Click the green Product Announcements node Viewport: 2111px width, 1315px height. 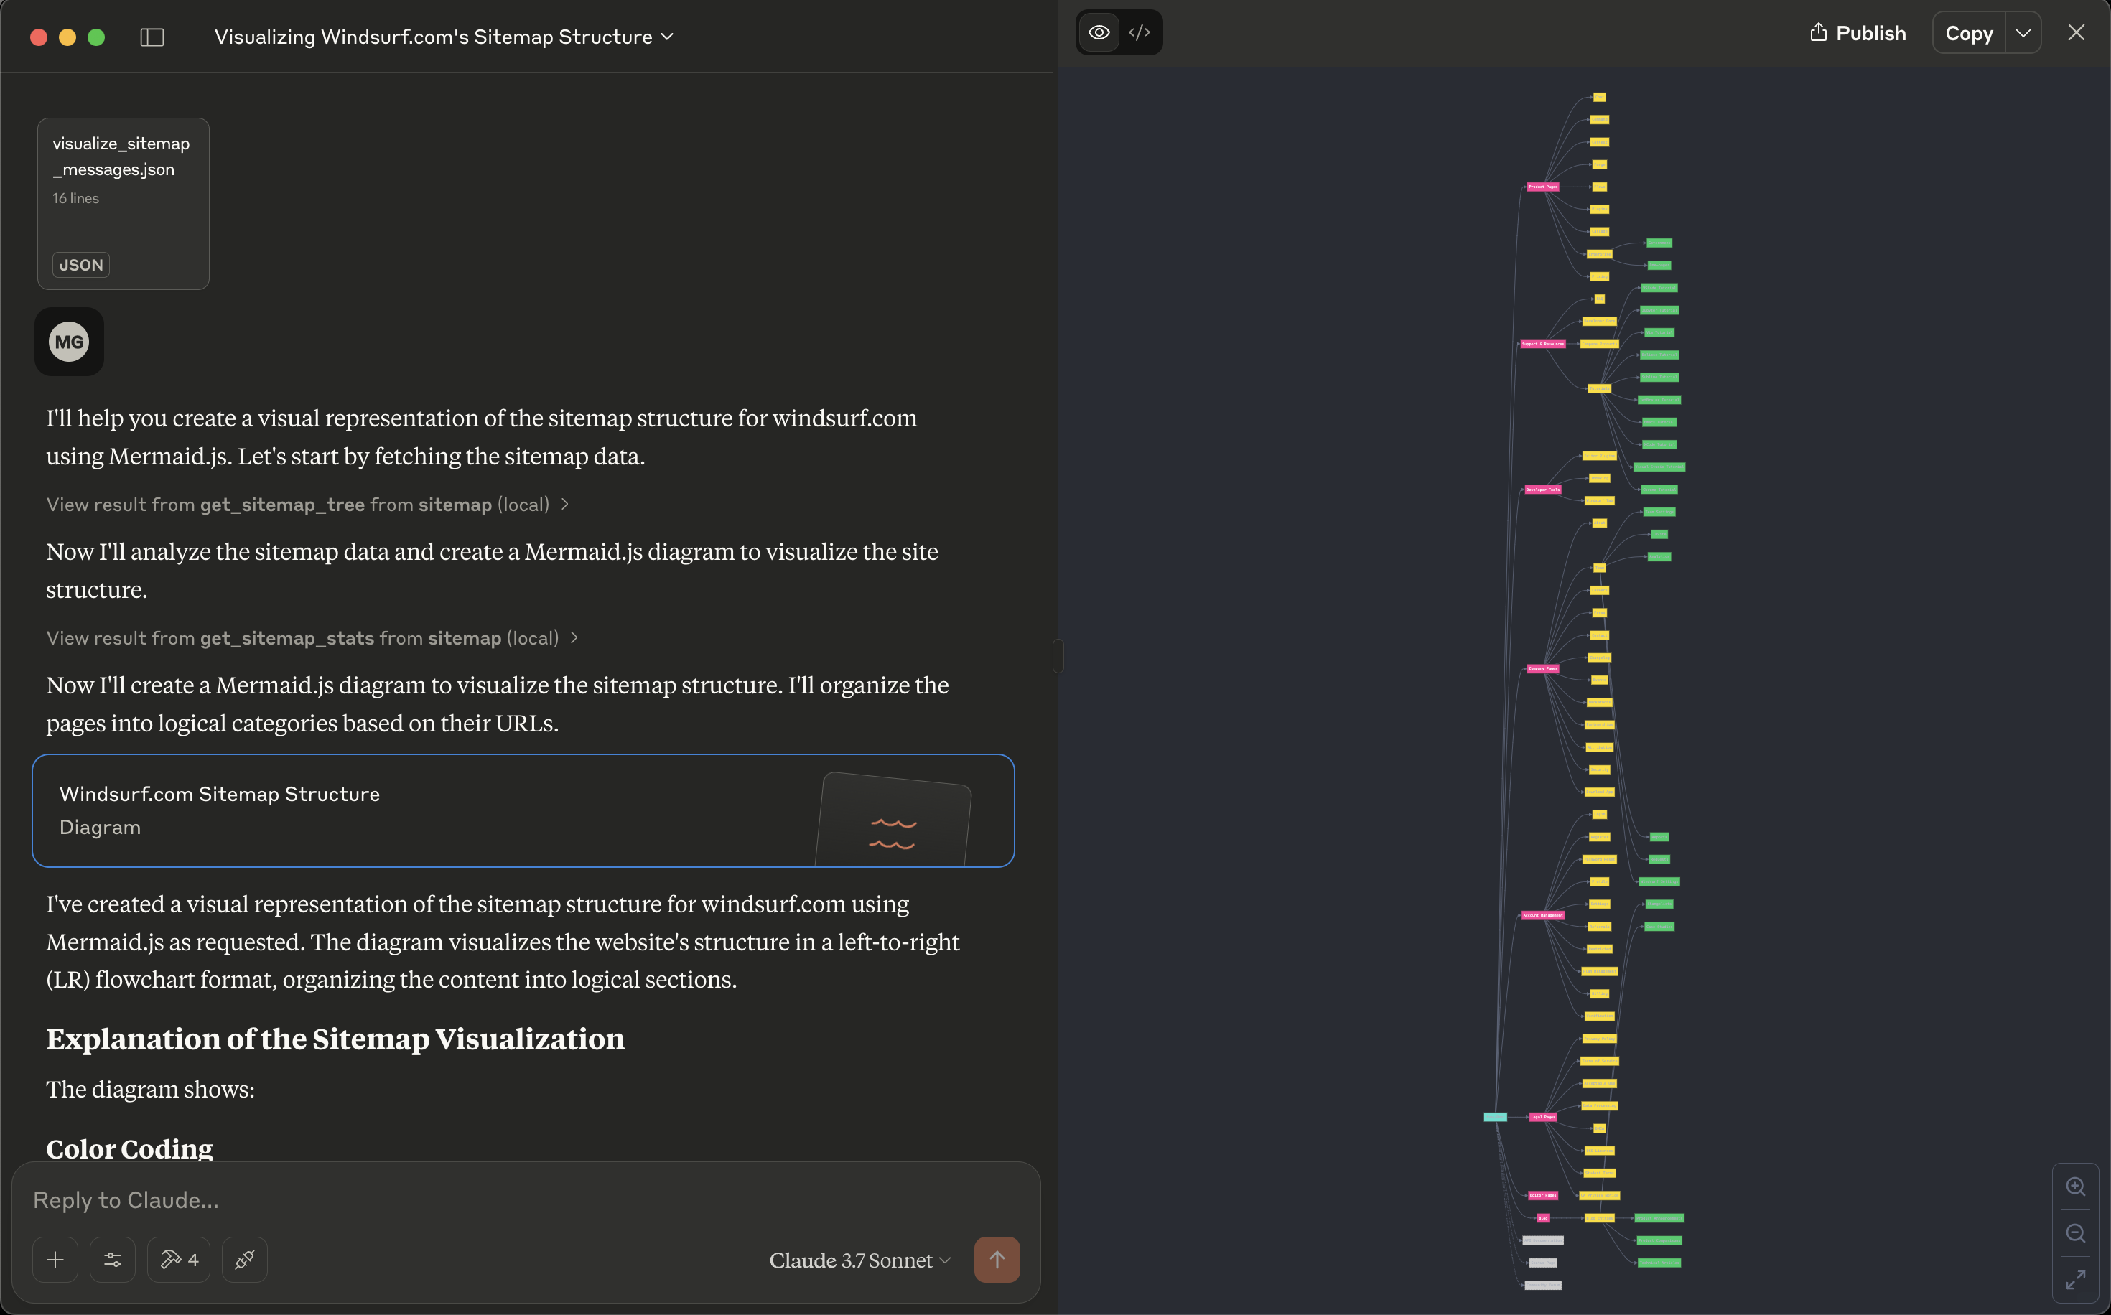(x=1659, y=1219)
